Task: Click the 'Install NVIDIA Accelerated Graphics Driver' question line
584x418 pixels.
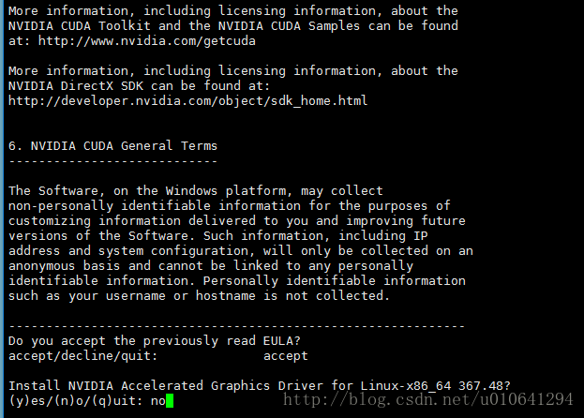Action: click(x=260, y=386)
